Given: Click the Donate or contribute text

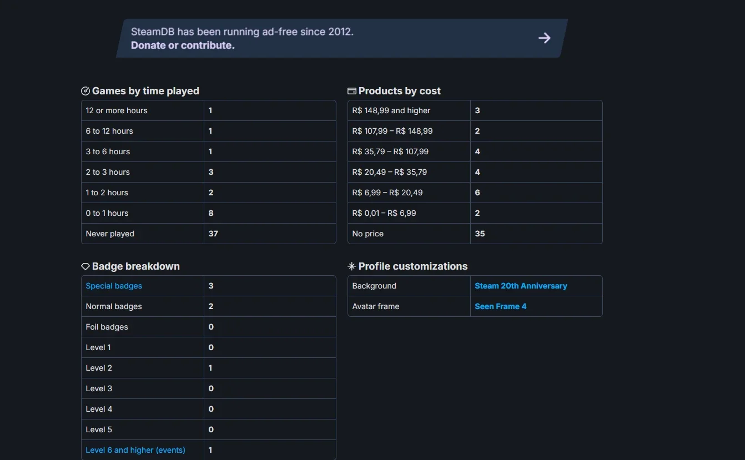Looking at the screenshot, I should pos(183,46).
